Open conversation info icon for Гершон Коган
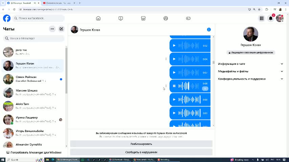The height and width of the screenshot is (162, 289). 209,30
